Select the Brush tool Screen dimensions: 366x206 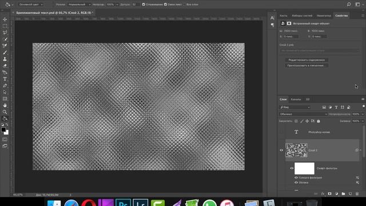tap(5, 53)
